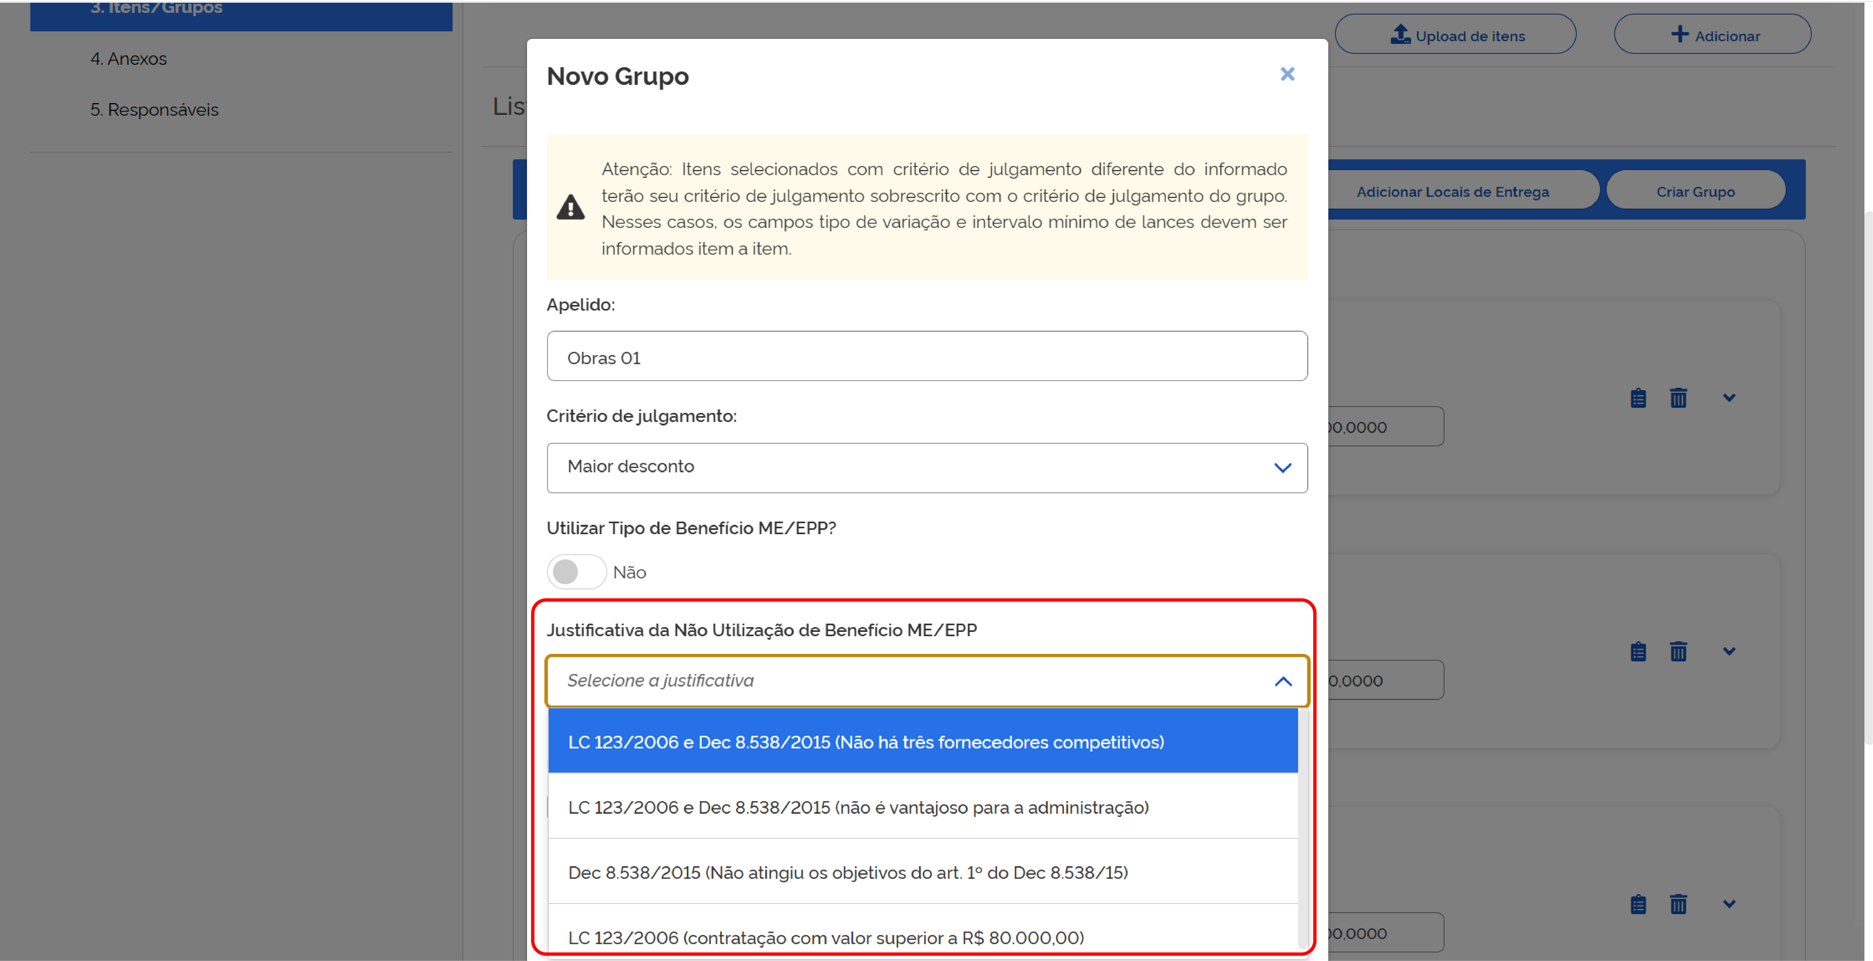This screenshot has height=961, width=1873.
Task: Click clipboard icon of third item
Action: pyautogui.click(x=1638, y=904)
